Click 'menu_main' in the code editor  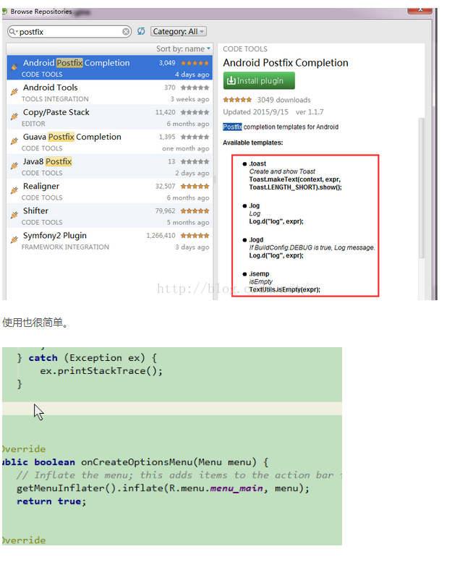pyautogui.click(x=236, y=488)
